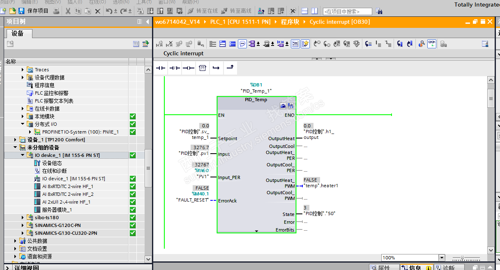Insert a normally open contact
The height and width of the screenshot is (270, 500).
pos(161,68)
